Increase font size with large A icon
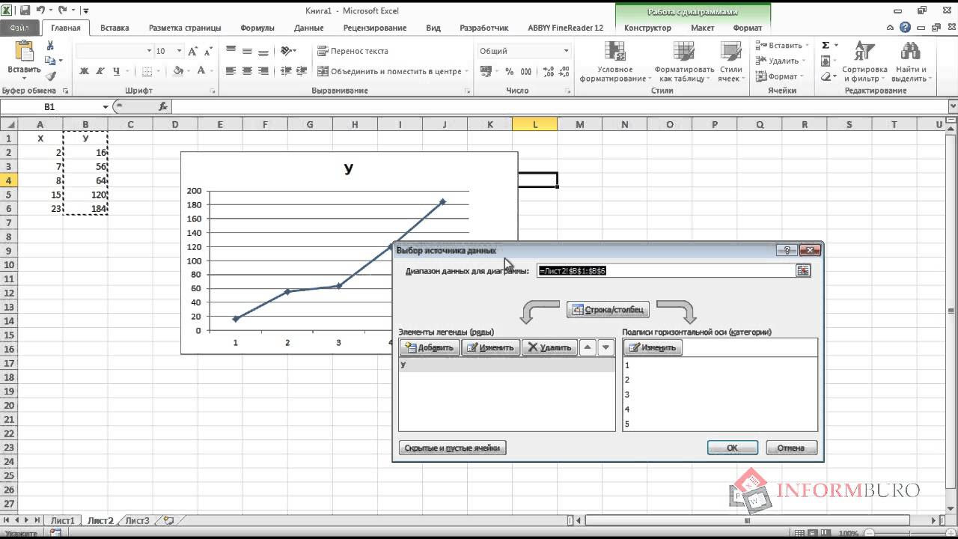 tap(193, 51)
